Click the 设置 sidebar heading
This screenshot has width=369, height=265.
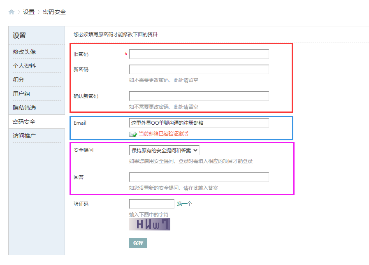(x=19, y=35)
